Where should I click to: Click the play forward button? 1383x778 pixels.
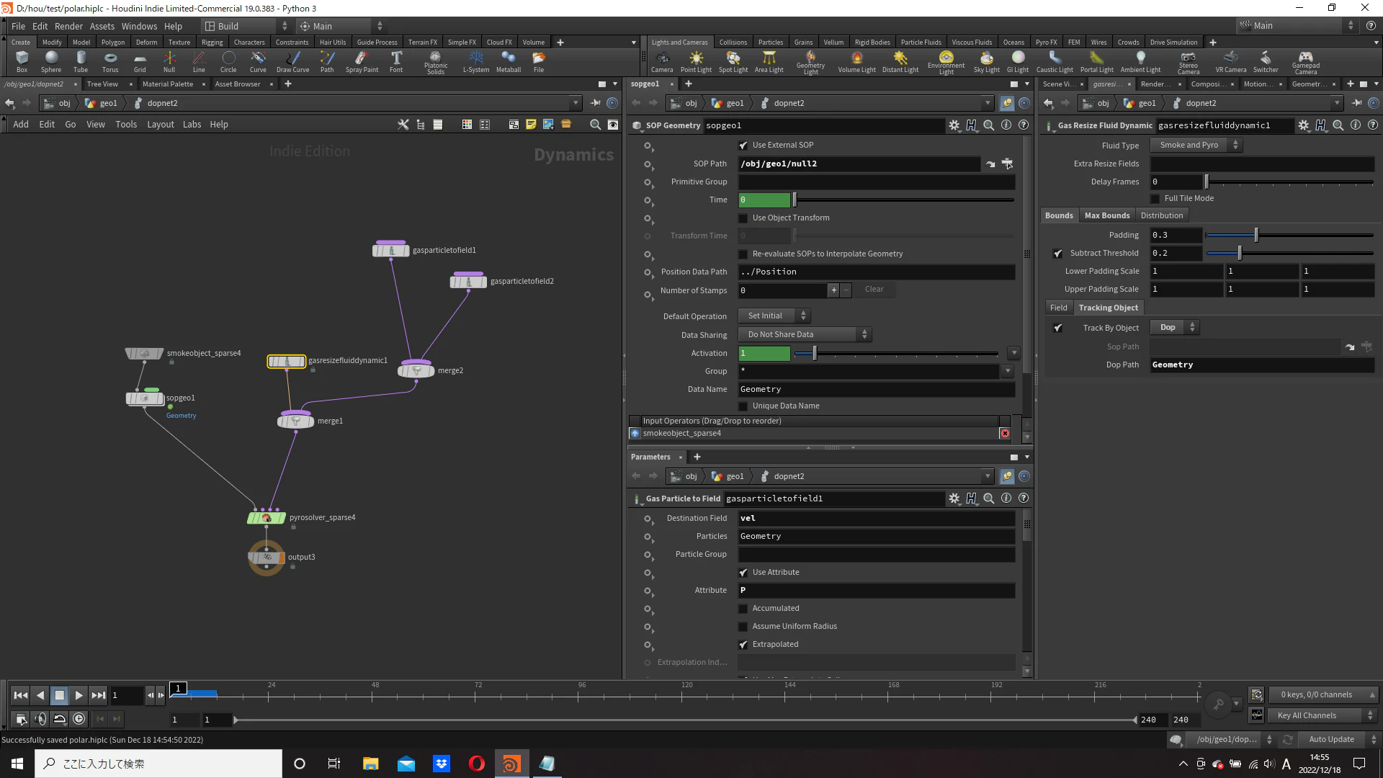point(79,695)
